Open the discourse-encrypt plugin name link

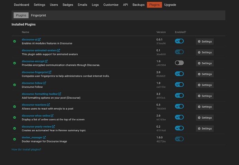[33, 61]
